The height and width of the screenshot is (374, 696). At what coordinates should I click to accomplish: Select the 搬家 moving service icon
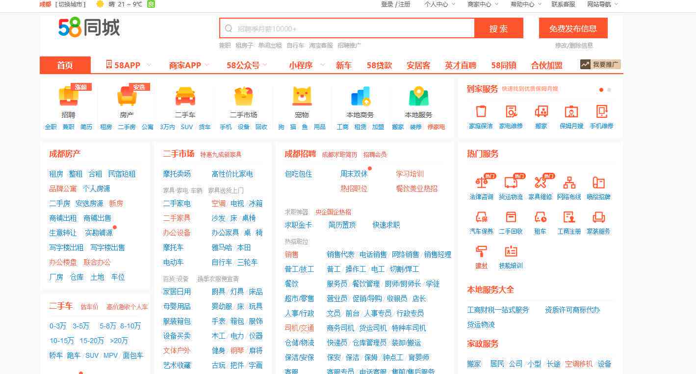[x=541, y=111]
